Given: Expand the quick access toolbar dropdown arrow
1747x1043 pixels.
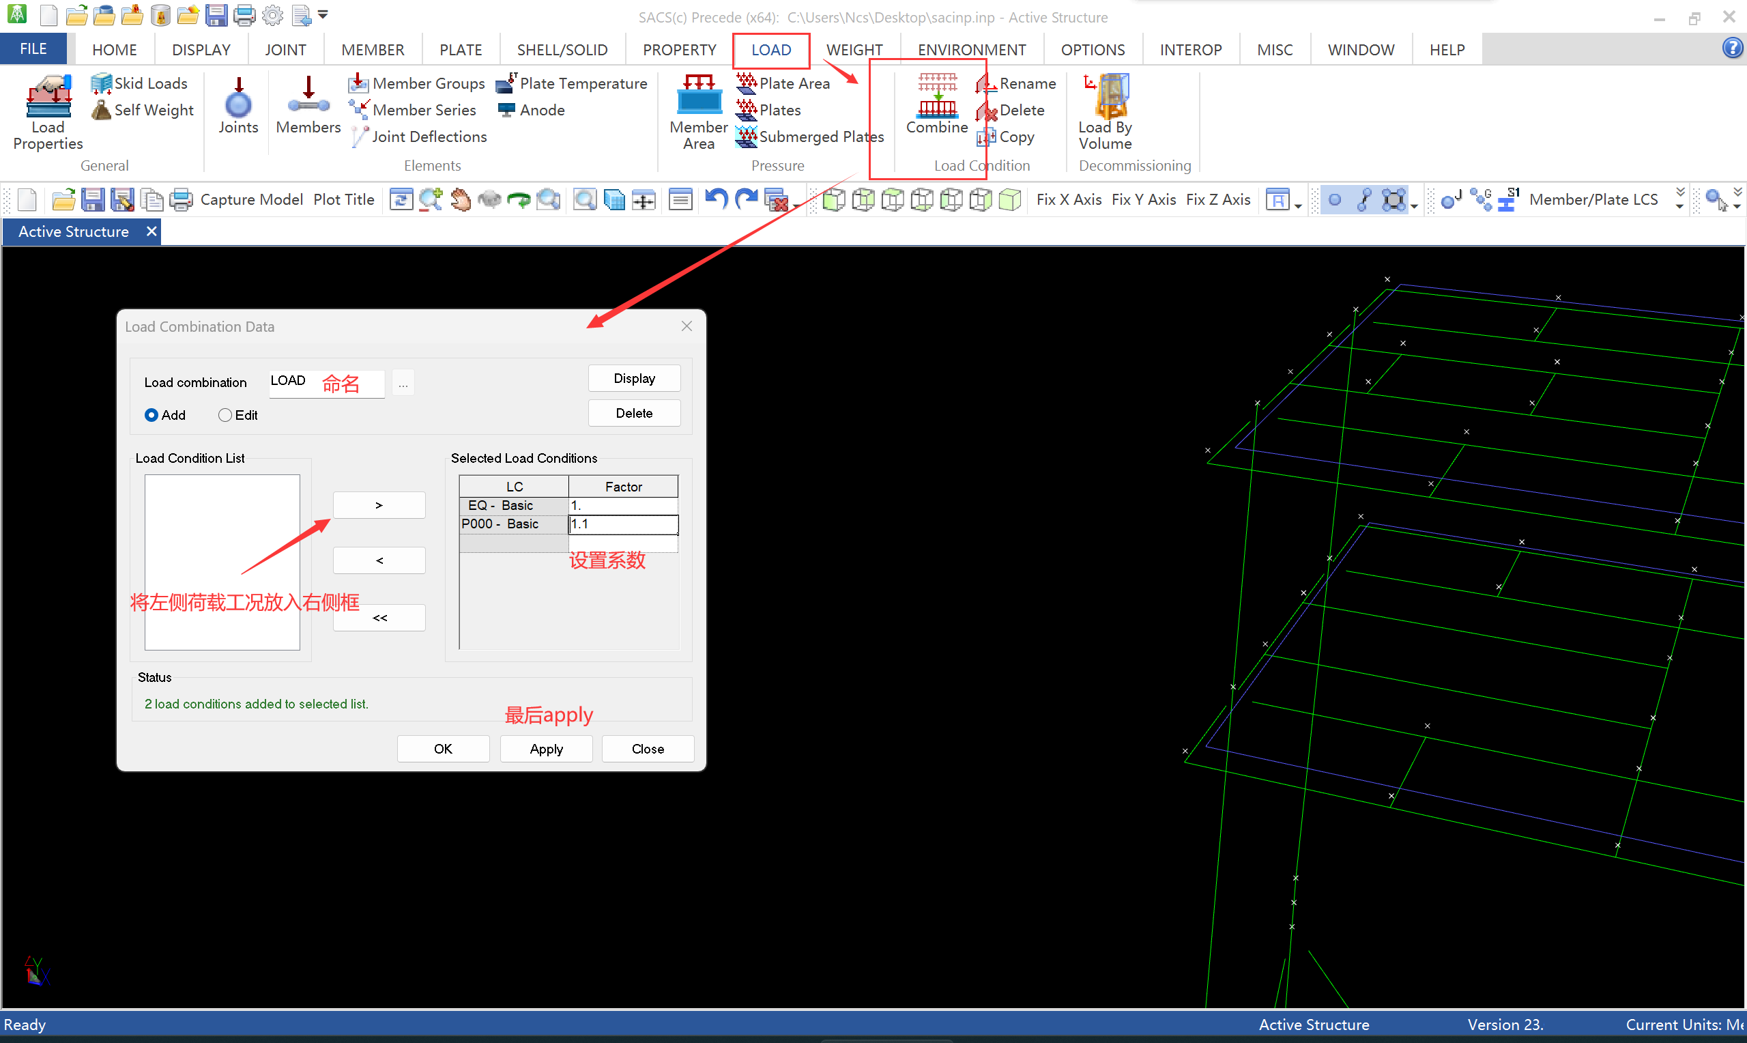Looking at the screenshot, I should (x=323, y=14).
